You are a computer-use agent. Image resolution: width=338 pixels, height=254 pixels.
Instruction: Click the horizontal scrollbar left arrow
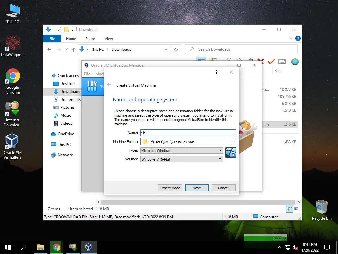(x=98, y=202)
